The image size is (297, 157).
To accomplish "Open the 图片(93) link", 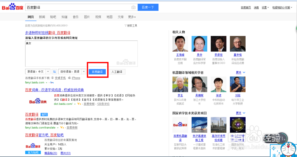I will [66, 153].
